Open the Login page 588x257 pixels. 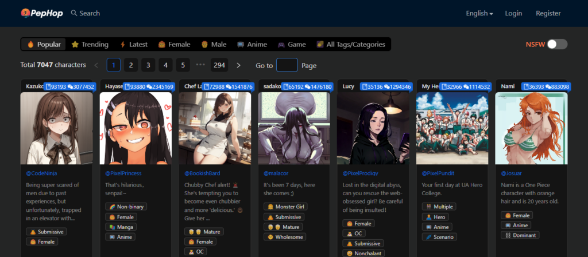tap(513, 13)
